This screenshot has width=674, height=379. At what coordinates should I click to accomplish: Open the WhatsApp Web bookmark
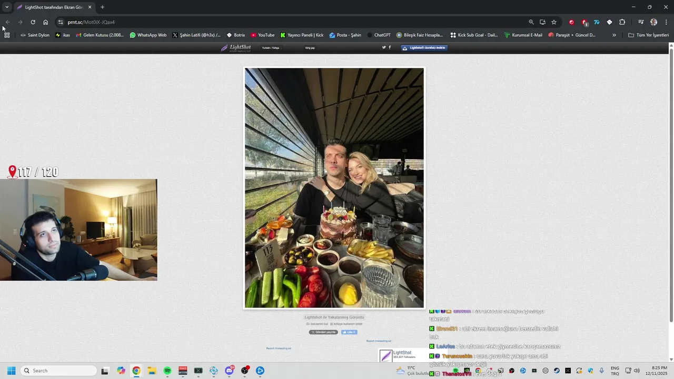[x=148, y=35]
